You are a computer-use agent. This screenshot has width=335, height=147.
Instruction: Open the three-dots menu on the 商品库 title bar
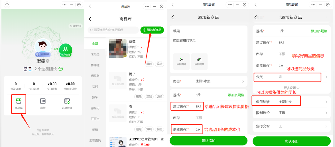pos(147,6)
